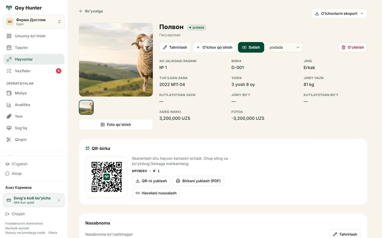Click the image icon in Foto qo'shish
382x238 pixels.
103,125
